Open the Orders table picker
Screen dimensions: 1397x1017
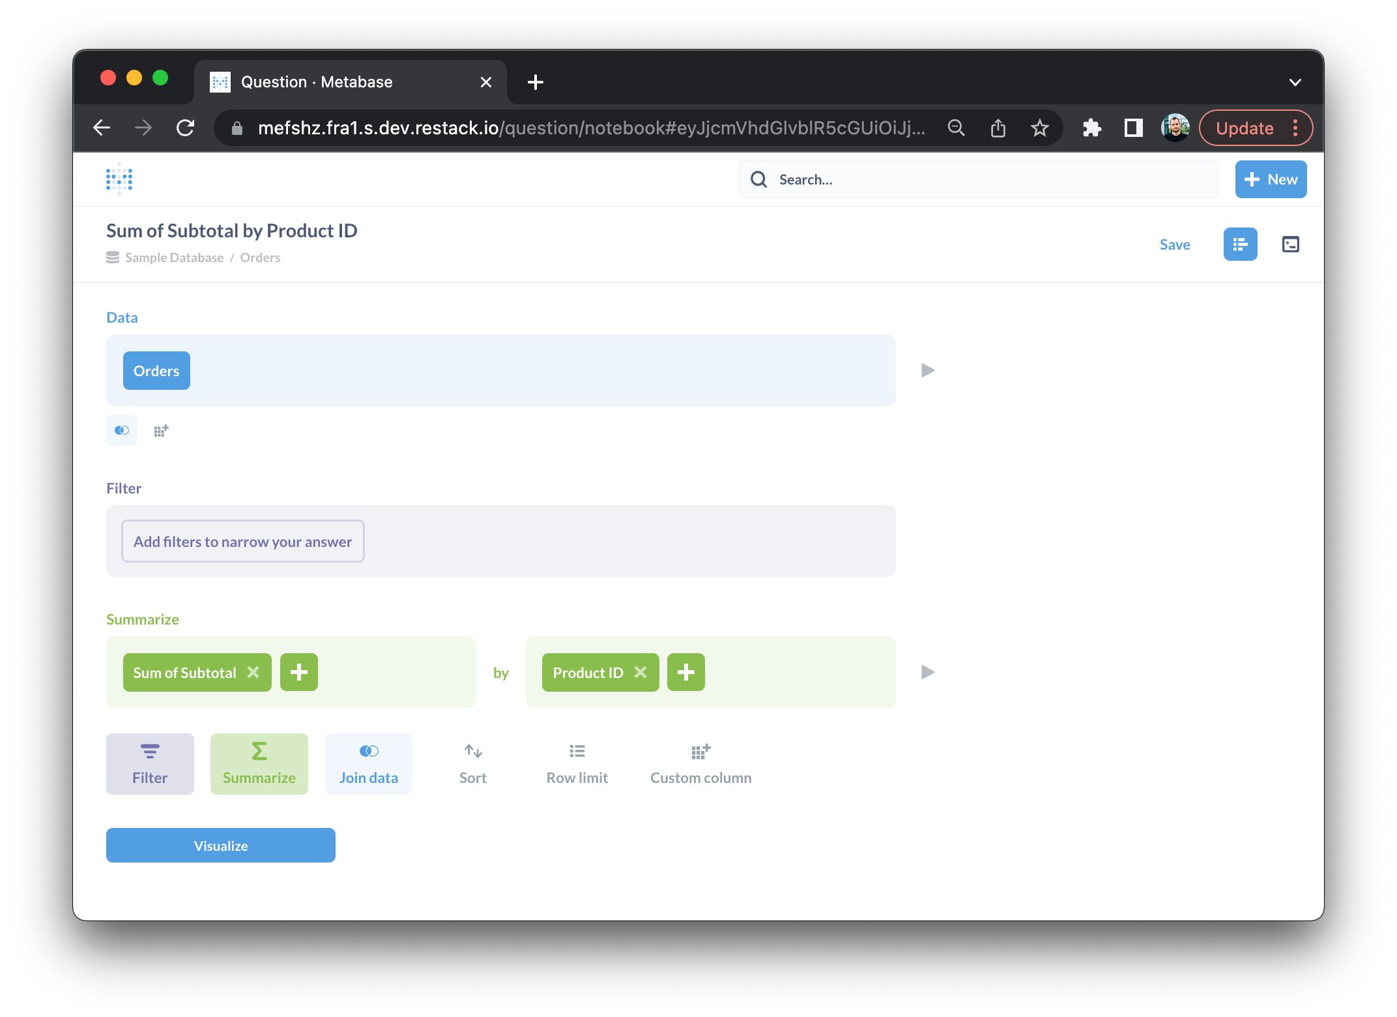(156, 370)
